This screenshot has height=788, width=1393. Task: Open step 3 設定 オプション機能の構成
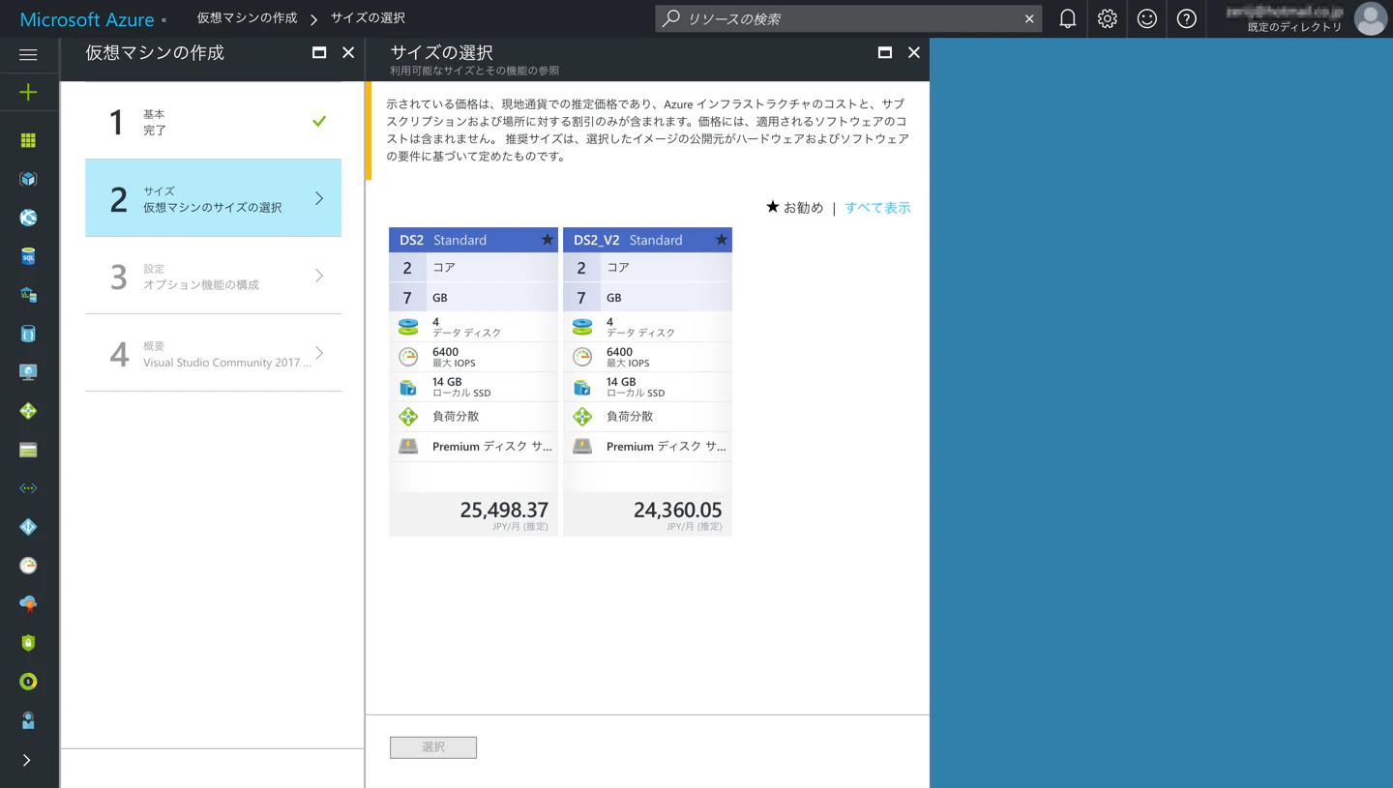pyautogui.click(x=213, y=276)
